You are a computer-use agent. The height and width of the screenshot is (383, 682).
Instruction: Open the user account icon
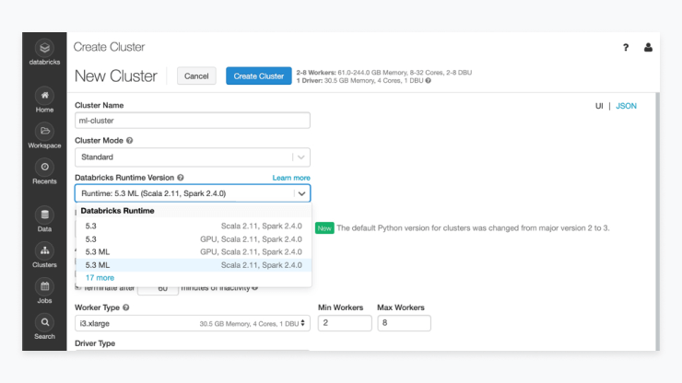(x=648, y=47)
